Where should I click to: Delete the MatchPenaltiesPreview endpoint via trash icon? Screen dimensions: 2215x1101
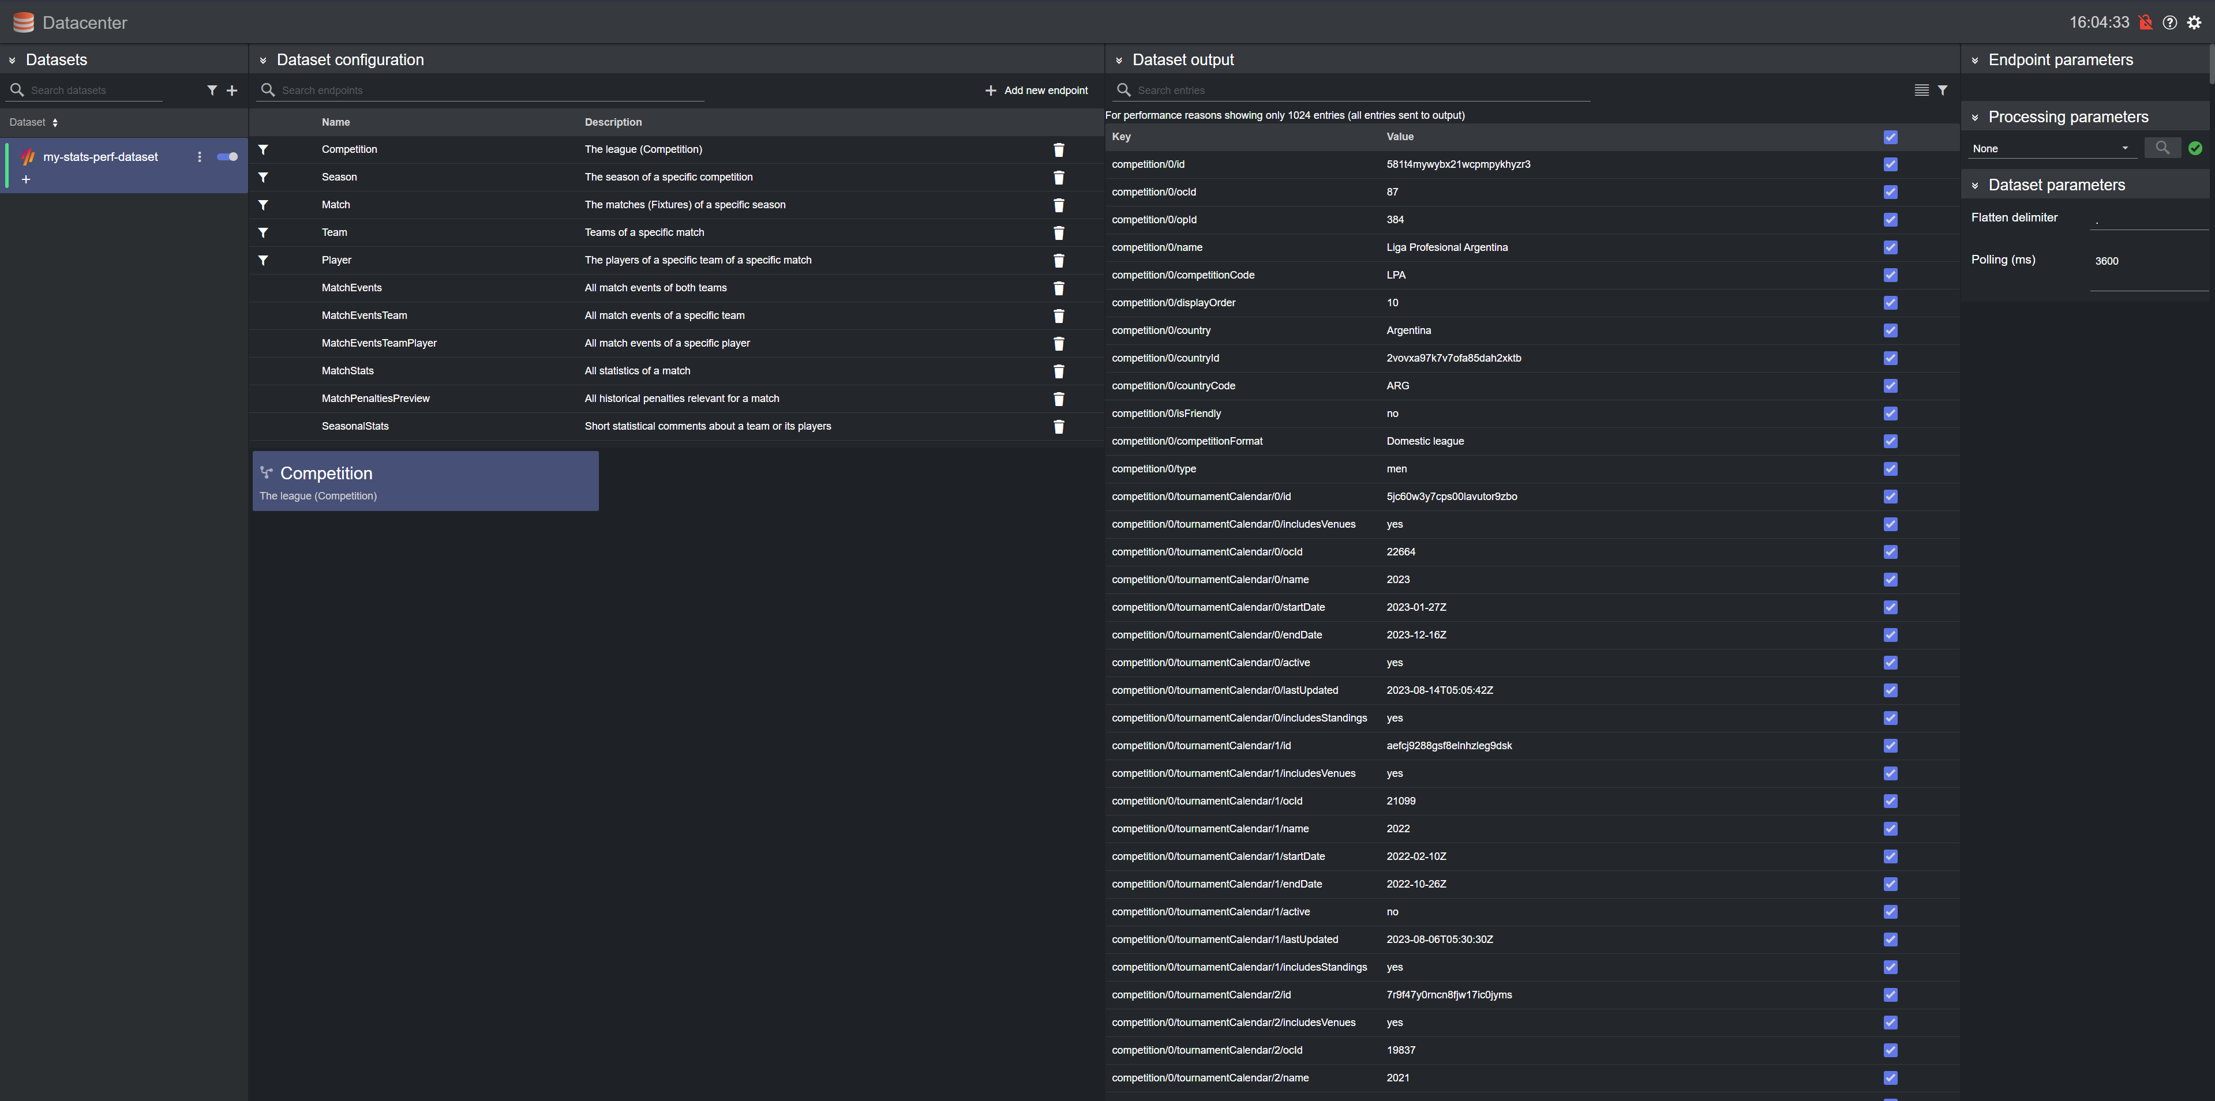coord(1059,399)
